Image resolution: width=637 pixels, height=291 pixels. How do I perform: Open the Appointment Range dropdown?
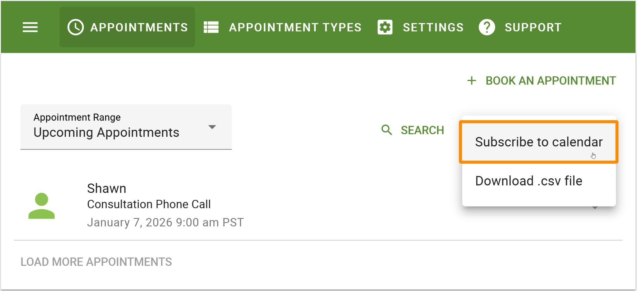126,127
